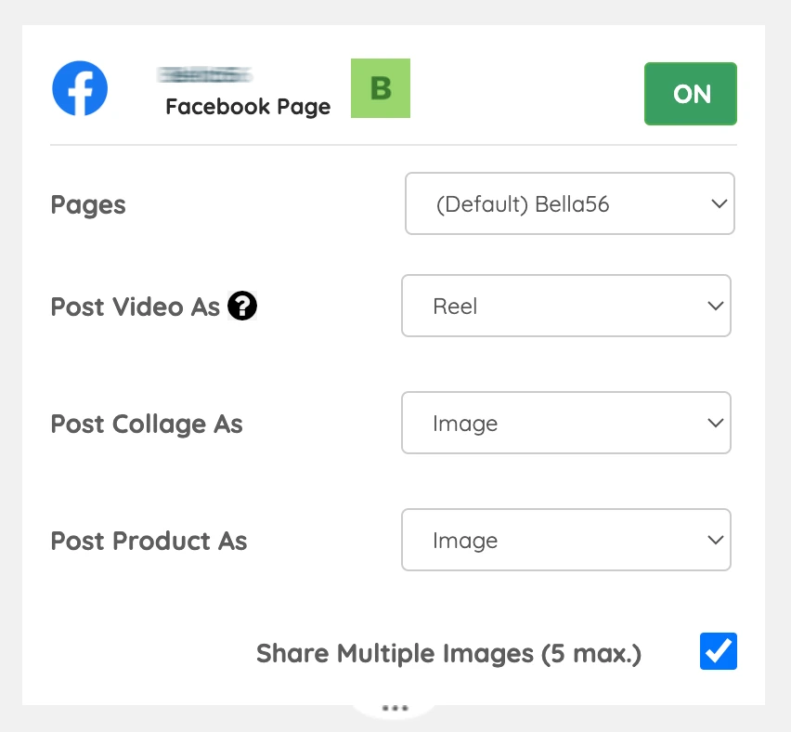Turn off the Facebook Page ON toggle
791x732 pixels.
[x=691, y=94]
